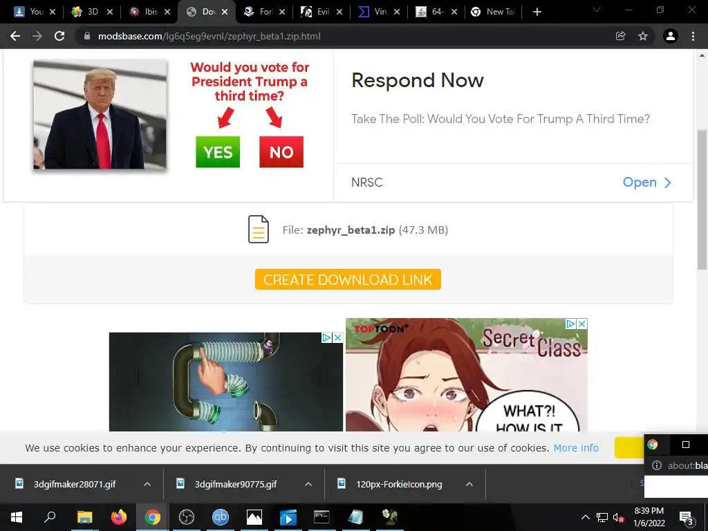Image resolution: width=708 pixels, height=531 pixels.
Task: Open downloaded 3dgifmaker90775.gif
Action: pos(236,484)
